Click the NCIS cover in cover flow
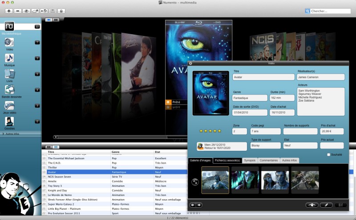Image resolution: width=356 pixels, height=220 pixels. coord(263,47)
